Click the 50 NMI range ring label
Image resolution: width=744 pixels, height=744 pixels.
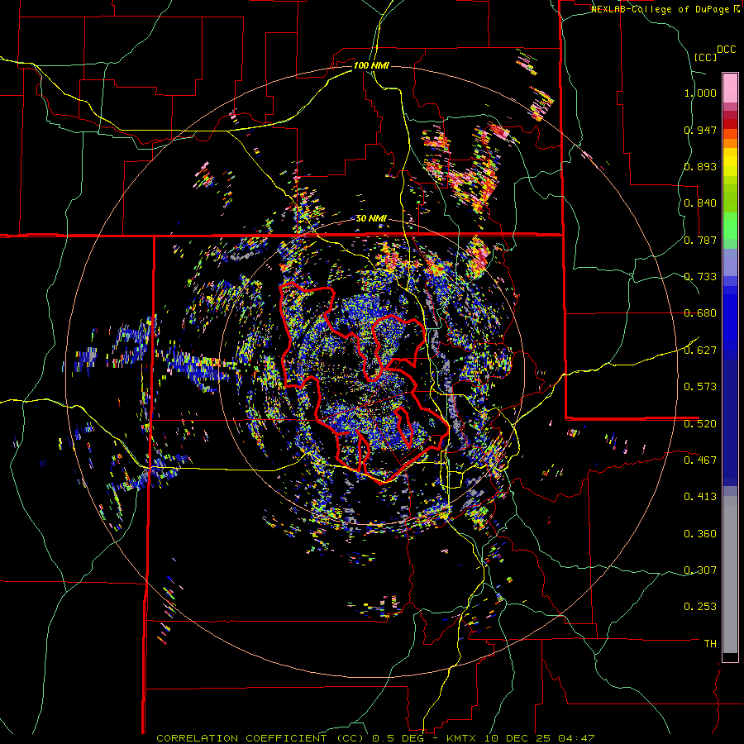click(371, 218)
